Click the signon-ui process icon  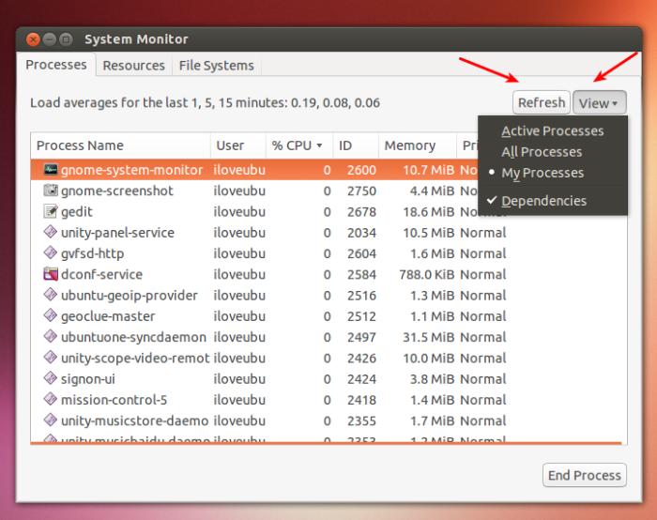click(51, 378)
